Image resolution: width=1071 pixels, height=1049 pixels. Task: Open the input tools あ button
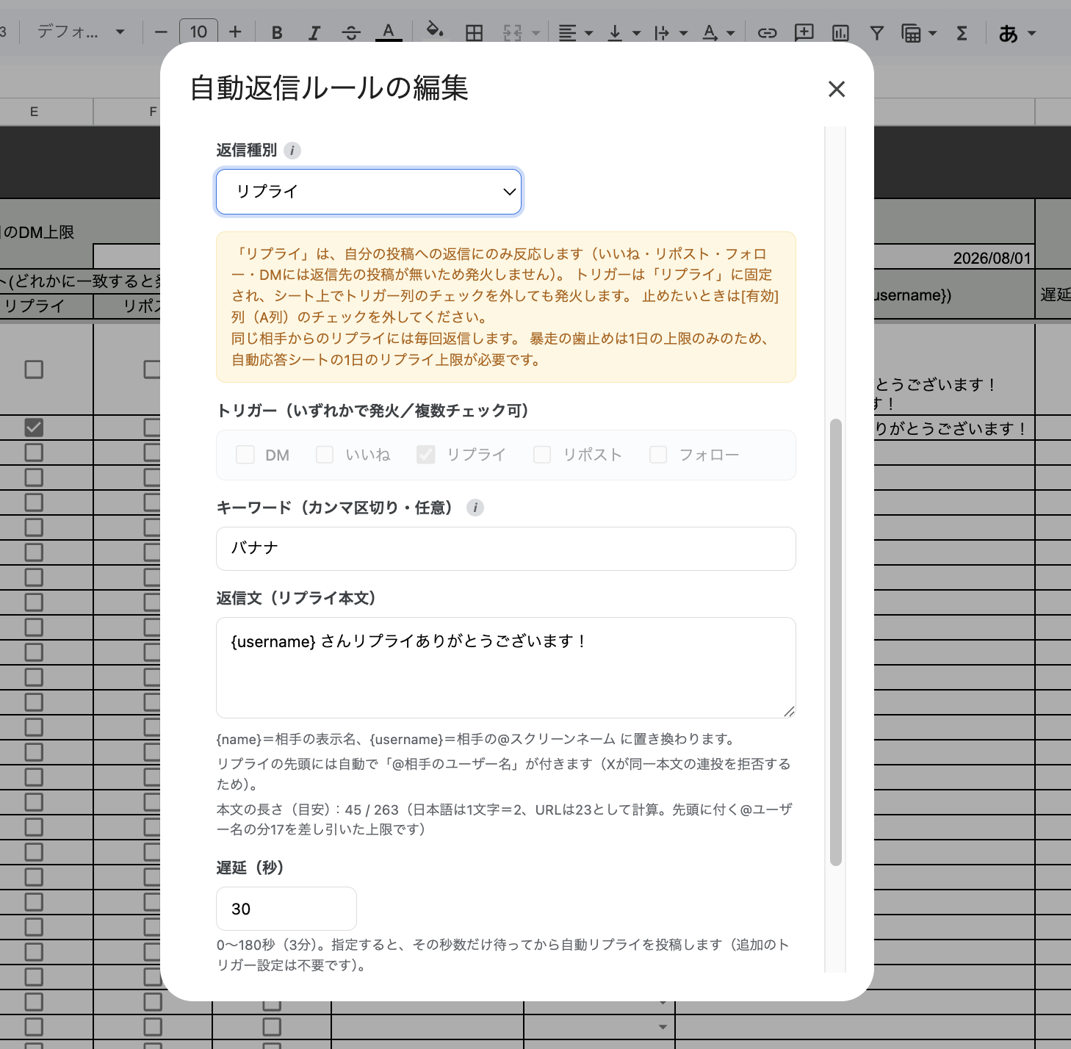(1009, 33)
